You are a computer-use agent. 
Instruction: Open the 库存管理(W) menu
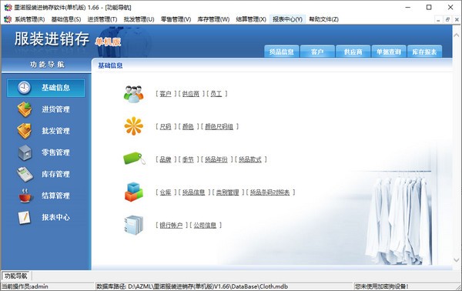213,19
